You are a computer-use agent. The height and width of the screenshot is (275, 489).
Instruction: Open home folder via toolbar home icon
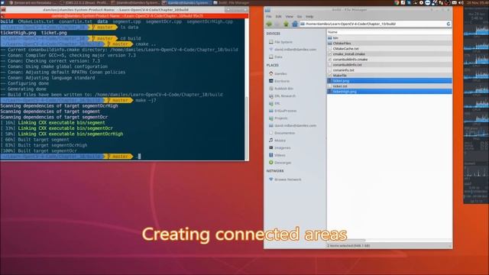click(295, 24)
